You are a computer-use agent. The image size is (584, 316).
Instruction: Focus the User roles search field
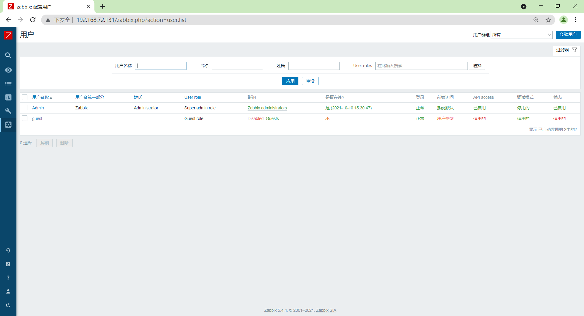pos(421,66)
